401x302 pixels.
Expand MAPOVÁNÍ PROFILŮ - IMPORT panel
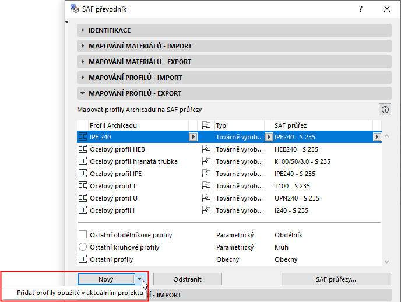(x=234, y=78)
